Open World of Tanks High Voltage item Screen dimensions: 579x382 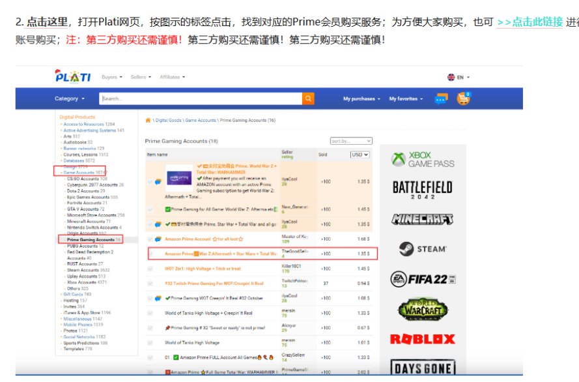click(x=192, y=342)
